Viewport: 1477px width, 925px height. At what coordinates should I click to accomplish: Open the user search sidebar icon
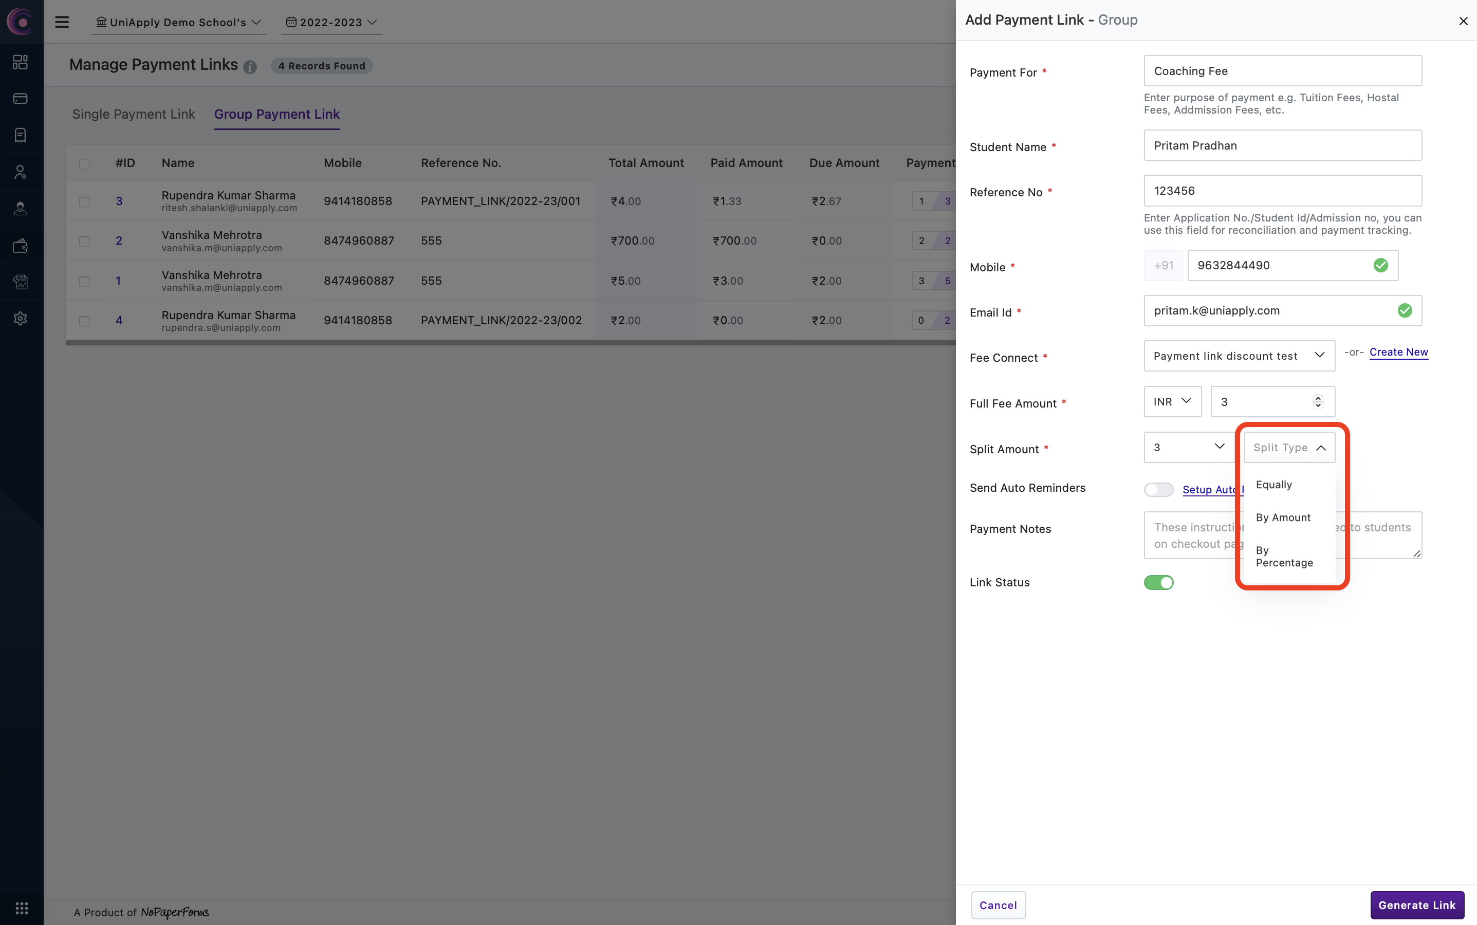point(21,172)
